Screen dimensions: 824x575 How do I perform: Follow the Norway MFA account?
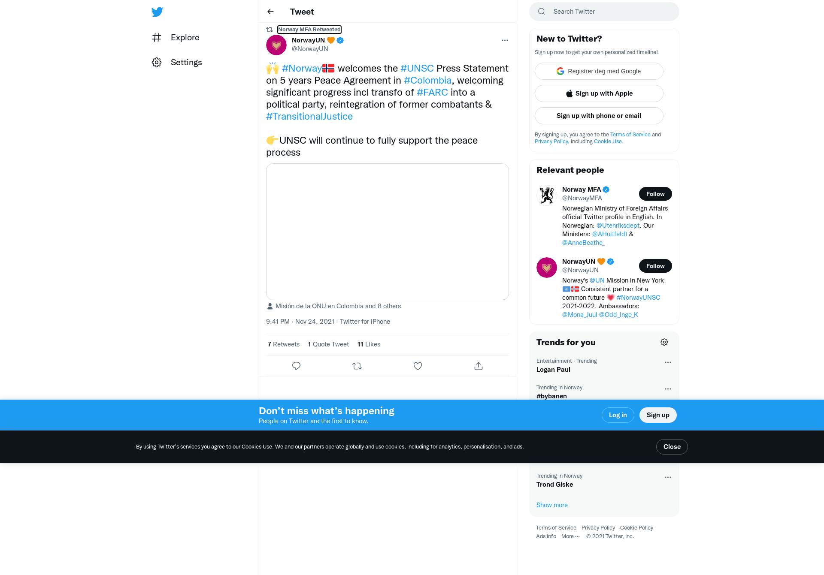pyautogui.click(x=655, y=194)
